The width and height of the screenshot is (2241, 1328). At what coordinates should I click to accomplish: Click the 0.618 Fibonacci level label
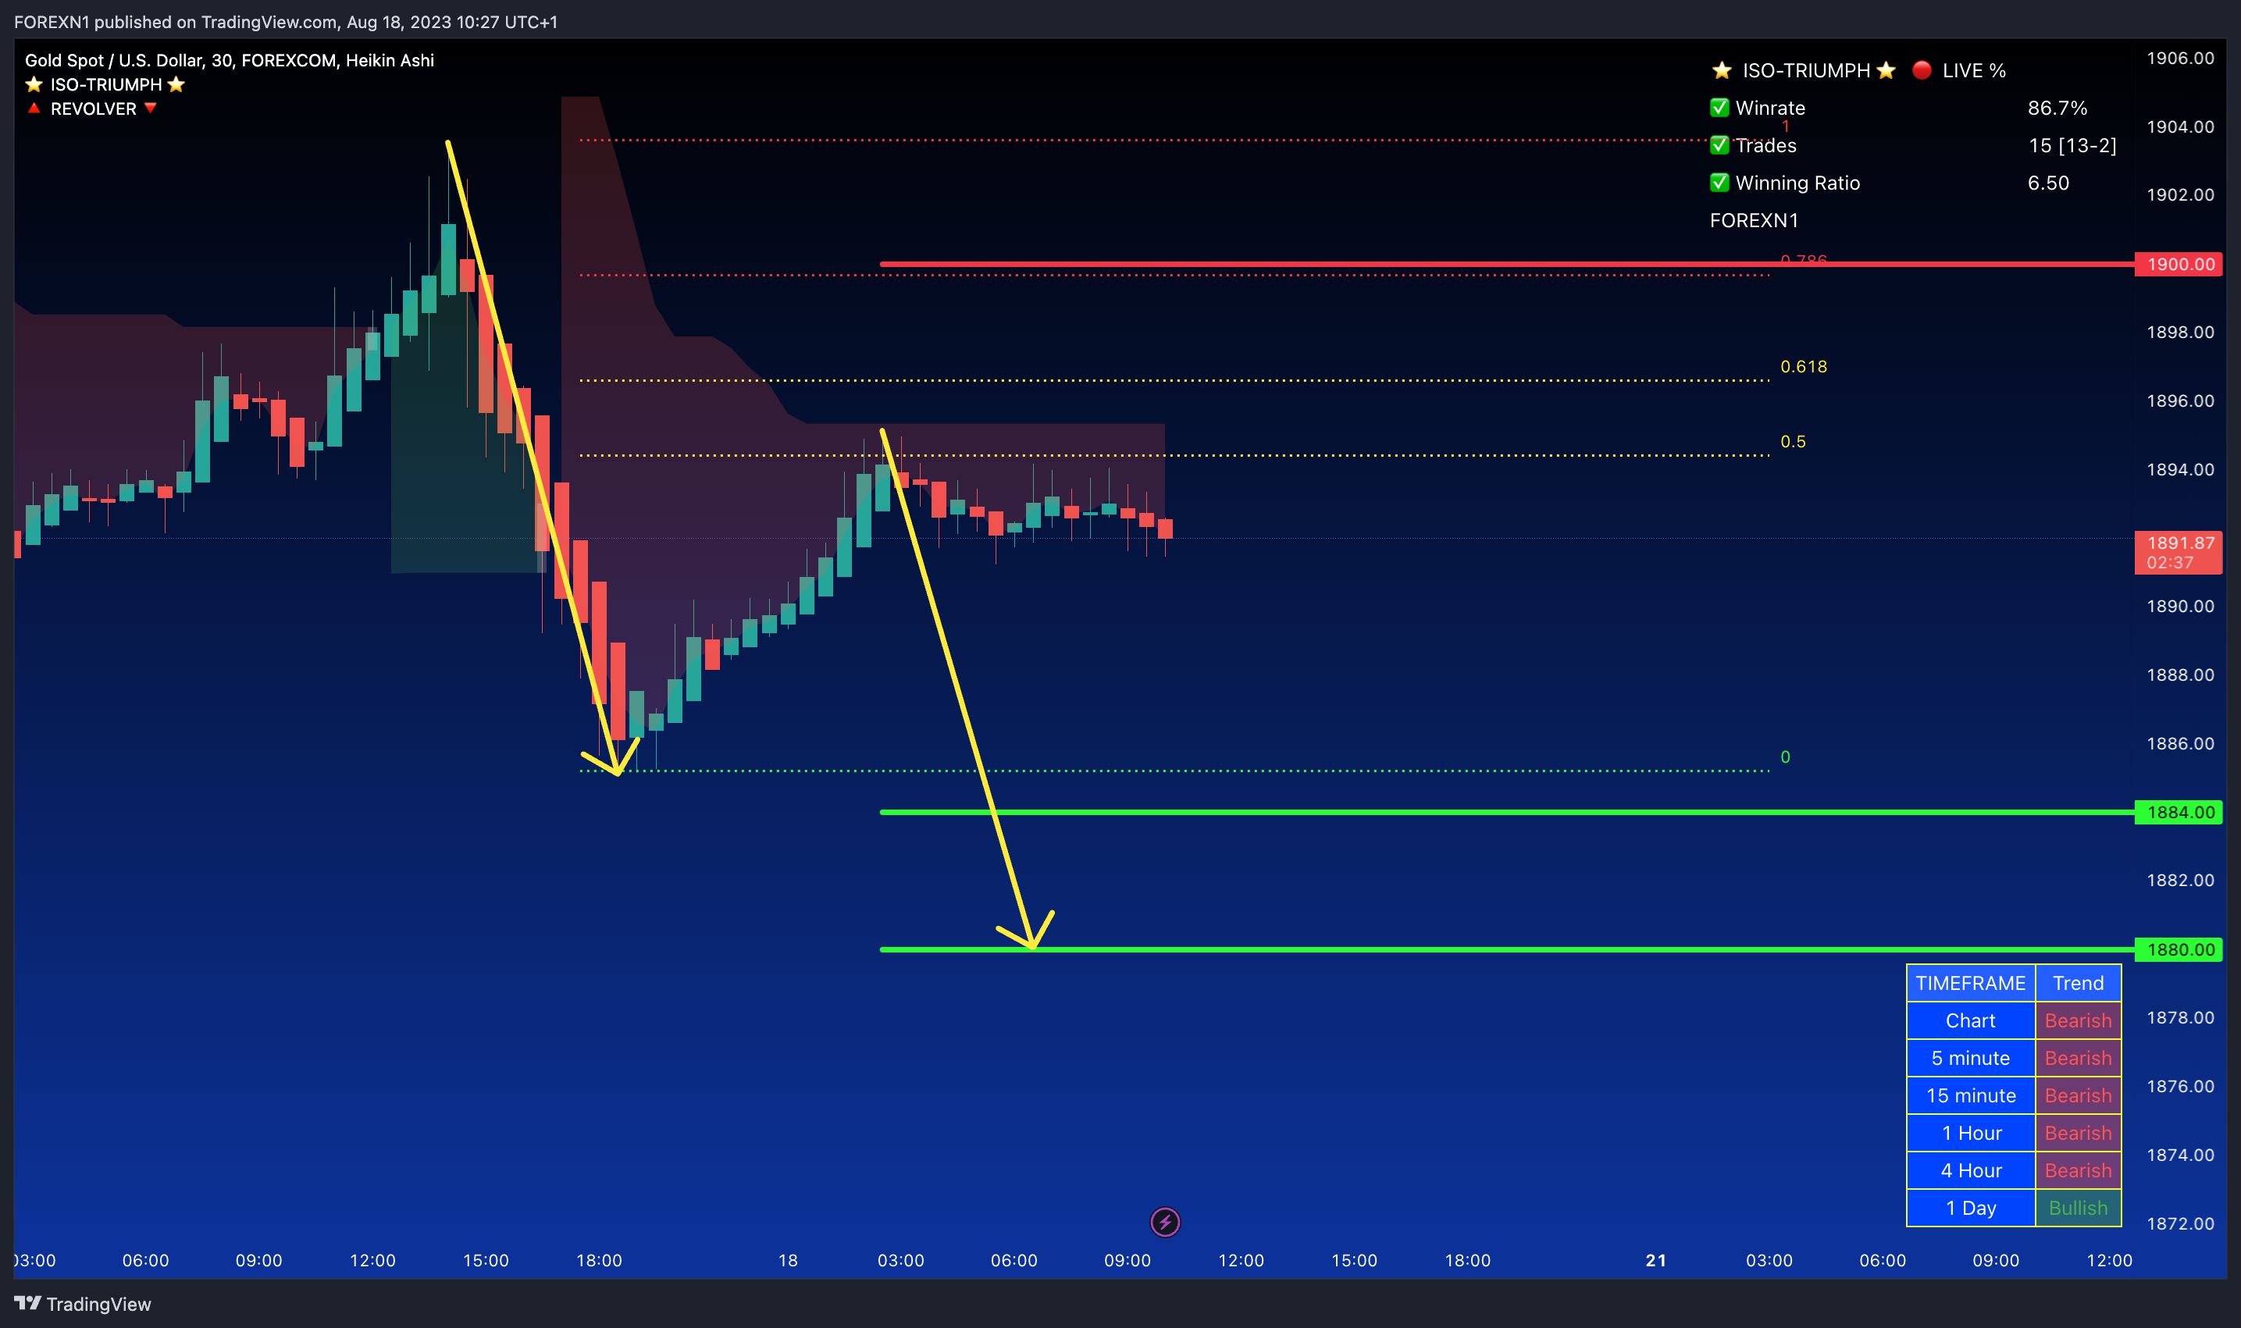pyautogui.click(x=1804, y=366)
